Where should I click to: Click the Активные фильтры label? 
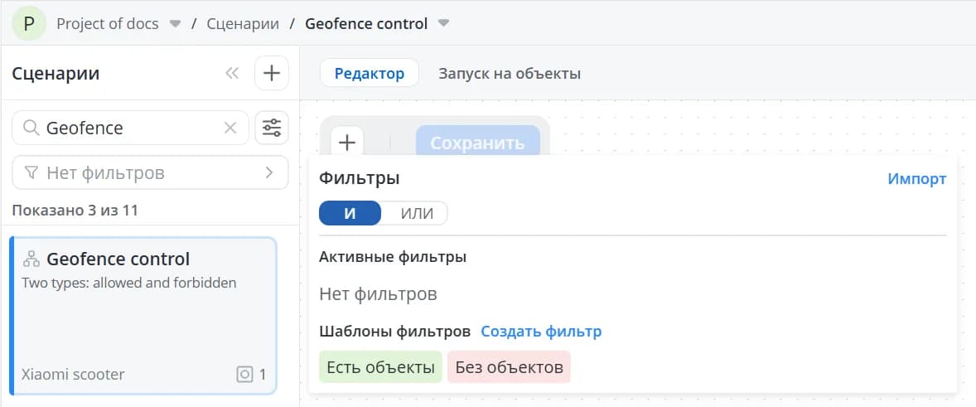393,256
